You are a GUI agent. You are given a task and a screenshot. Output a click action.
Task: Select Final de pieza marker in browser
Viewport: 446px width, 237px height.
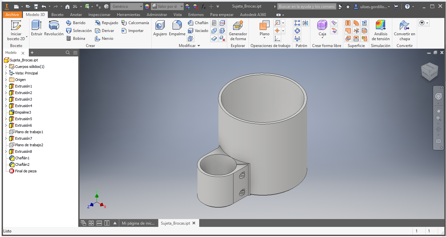coord(23,171)
